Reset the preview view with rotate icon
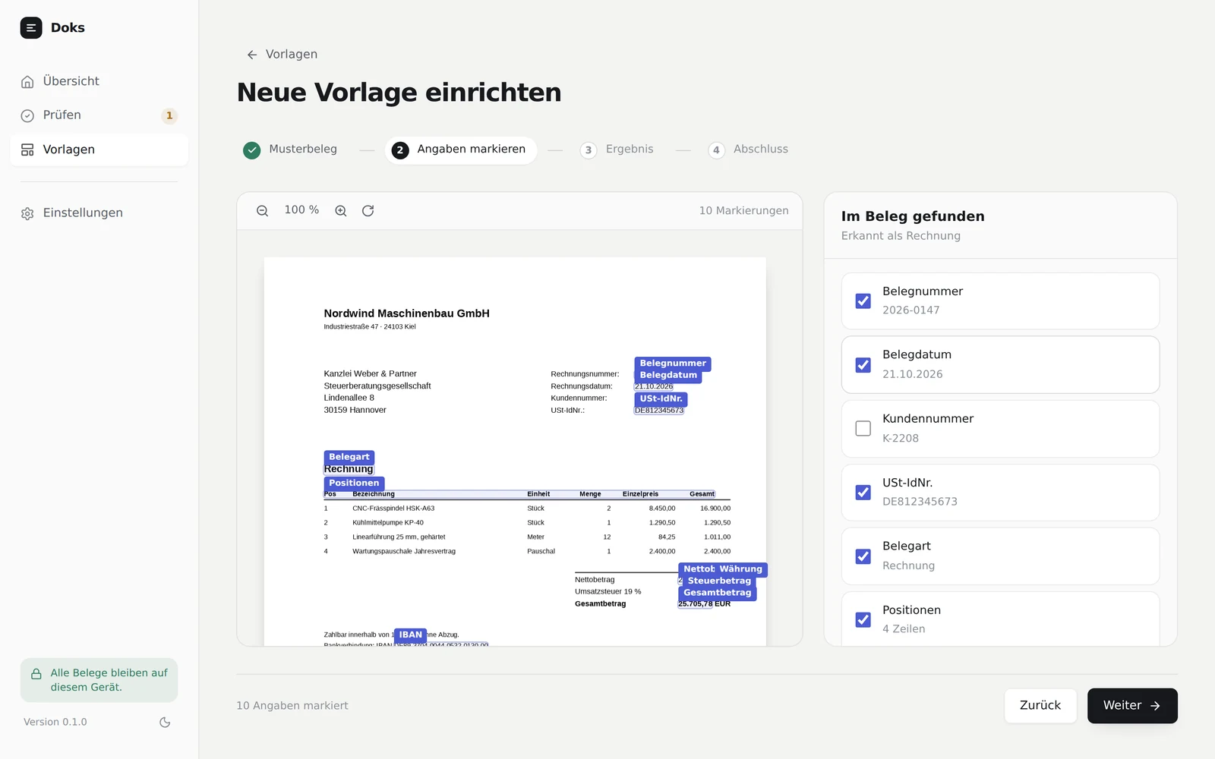1215x759 pixels. 368,211
